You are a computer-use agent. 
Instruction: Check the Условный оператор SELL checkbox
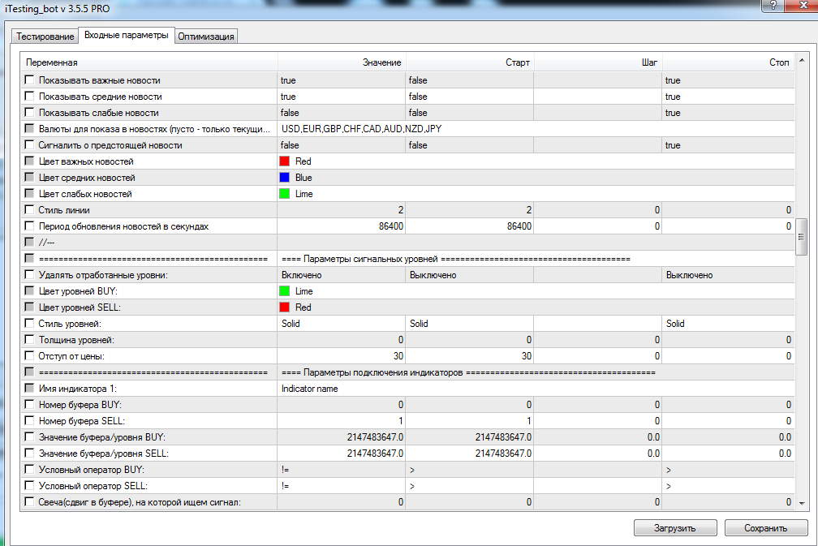pos(30,486)
